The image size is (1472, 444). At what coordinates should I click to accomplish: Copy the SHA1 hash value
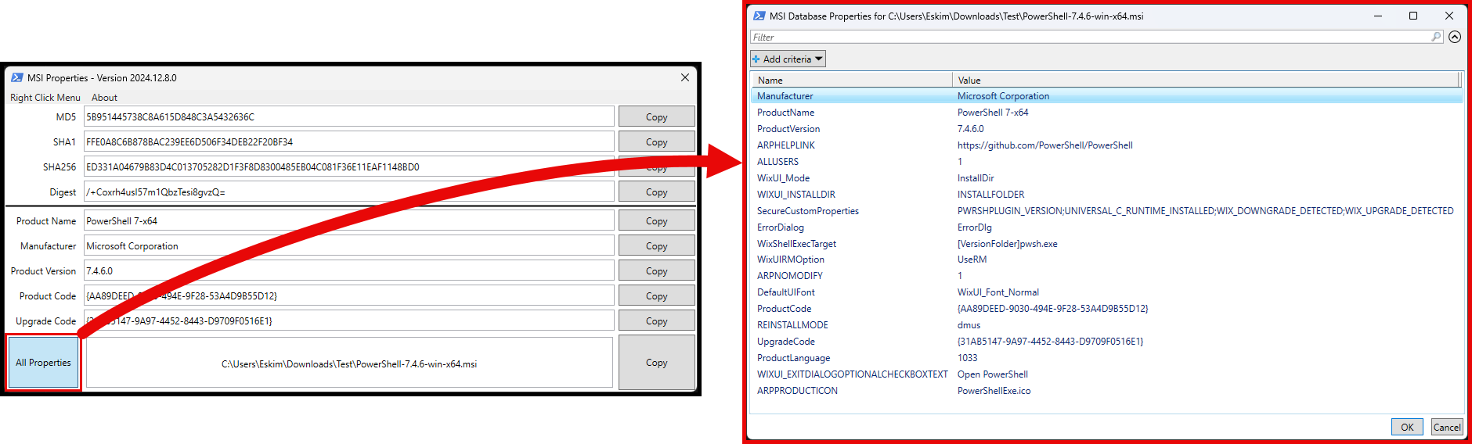(656, 141)
